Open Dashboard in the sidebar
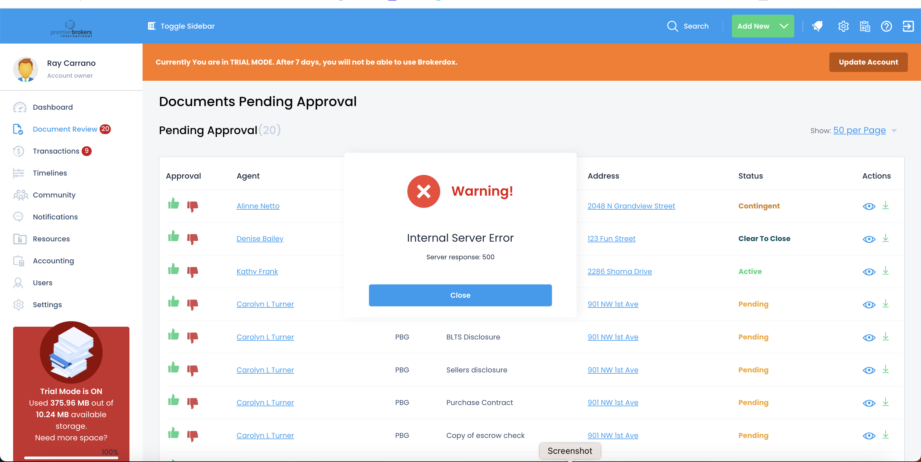This screenshot has width=921, height=462. (53, 107)
